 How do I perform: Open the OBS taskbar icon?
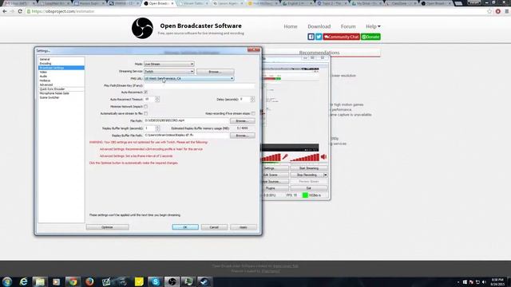click(x=172, y=281)
